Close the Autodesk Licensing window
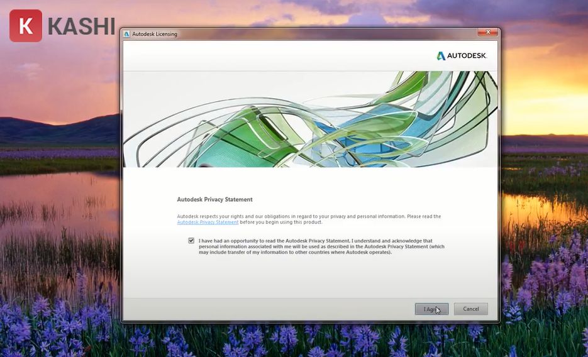The height and width of the screenshot is (357, 588). 487,32
